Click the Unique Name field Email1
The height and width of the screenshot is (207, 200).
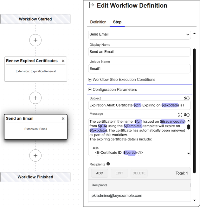click(x=139, y=68)
